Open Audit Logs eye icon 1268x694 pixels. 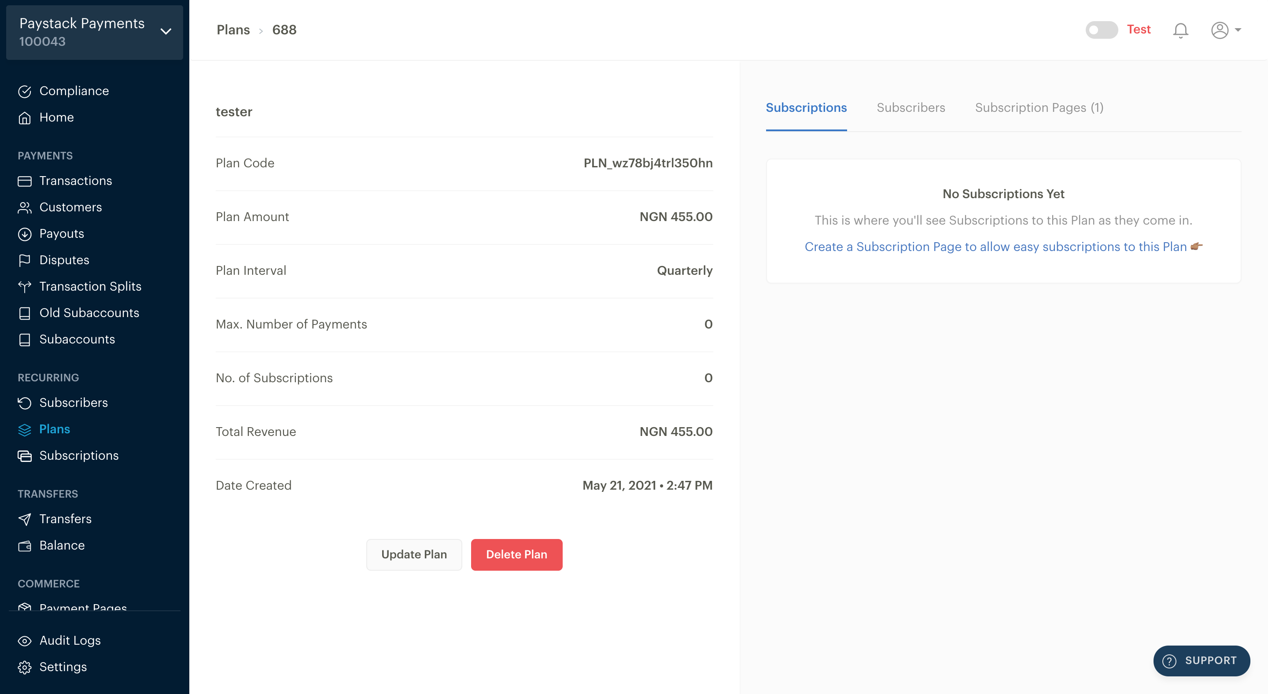point(25,641)
